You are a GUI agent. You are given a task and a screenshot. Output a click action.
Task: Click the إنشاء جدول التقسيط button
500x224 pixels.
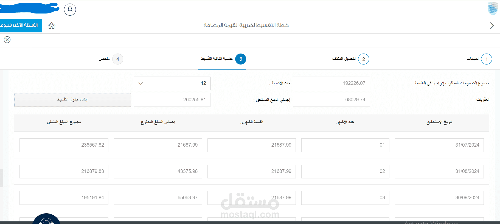coord(72,100)
